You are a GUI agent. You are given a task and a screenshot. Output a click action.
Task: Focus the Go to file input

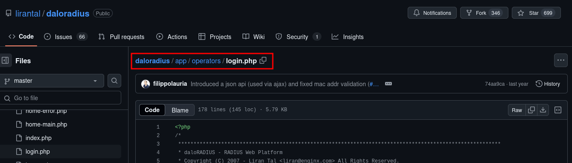tap(61, 98)
